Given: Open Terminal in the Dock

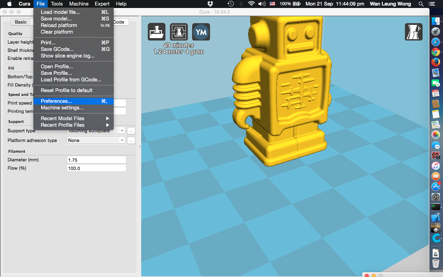Looking at the screenshot, I should point(435,207).
